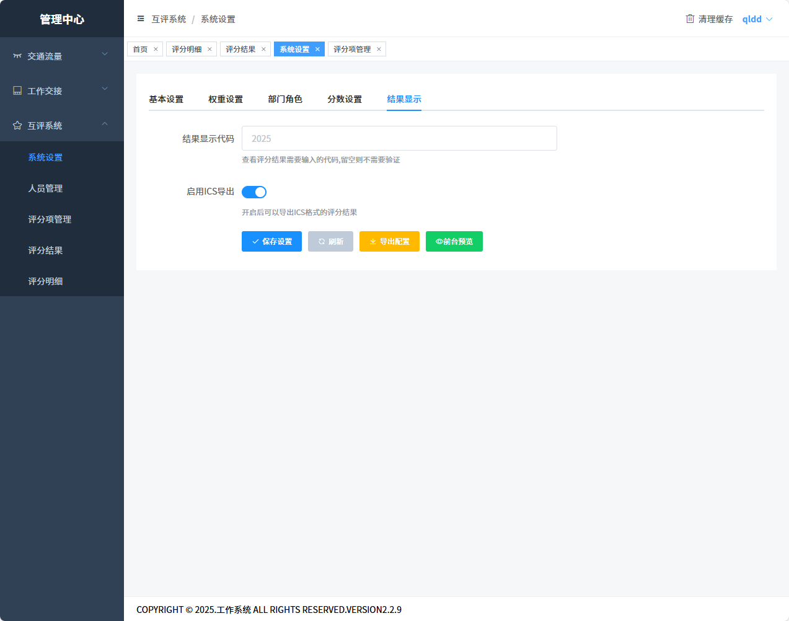Expand the 工作交接 menu chevron
Image resolution: width=789 pixels, height=621 pixels.
tap(105, 89)
